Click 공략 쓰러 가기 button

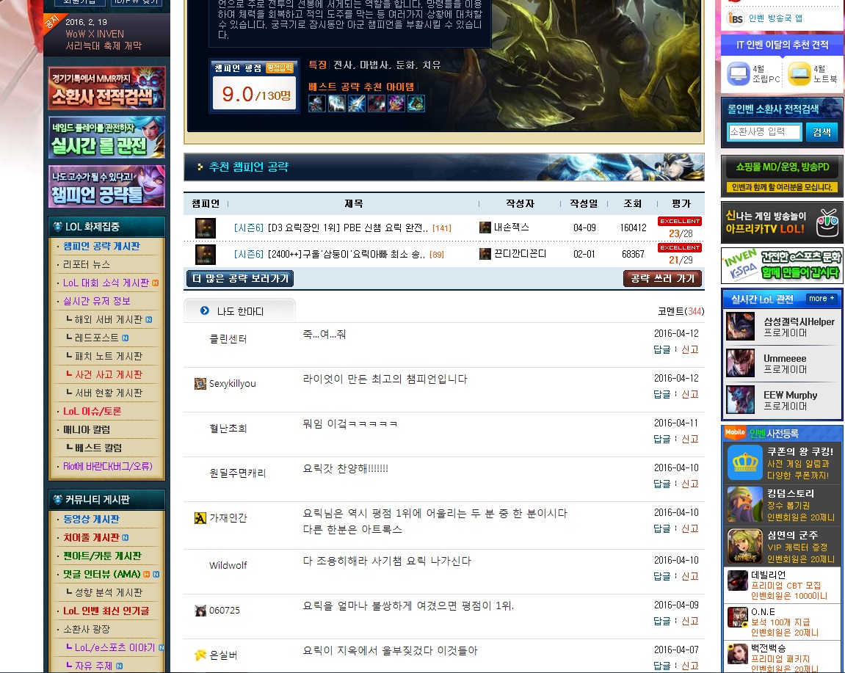pyautogui.click(x=663, y=279)
